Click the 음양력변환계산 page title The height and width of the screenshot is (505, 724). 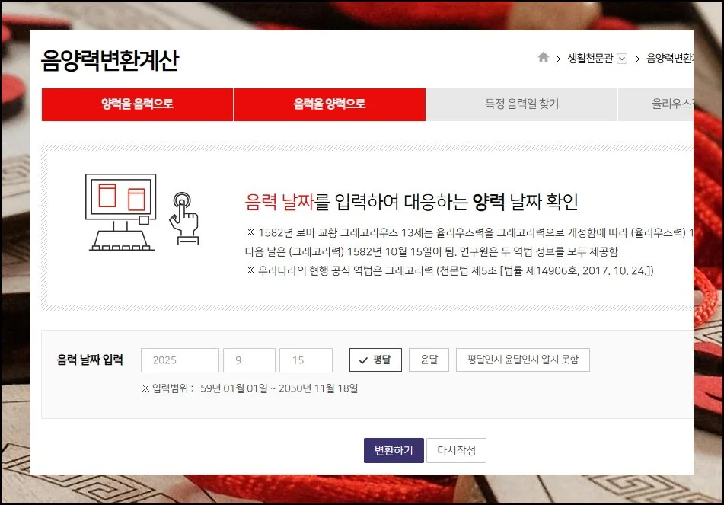click(x=110, y=61)
